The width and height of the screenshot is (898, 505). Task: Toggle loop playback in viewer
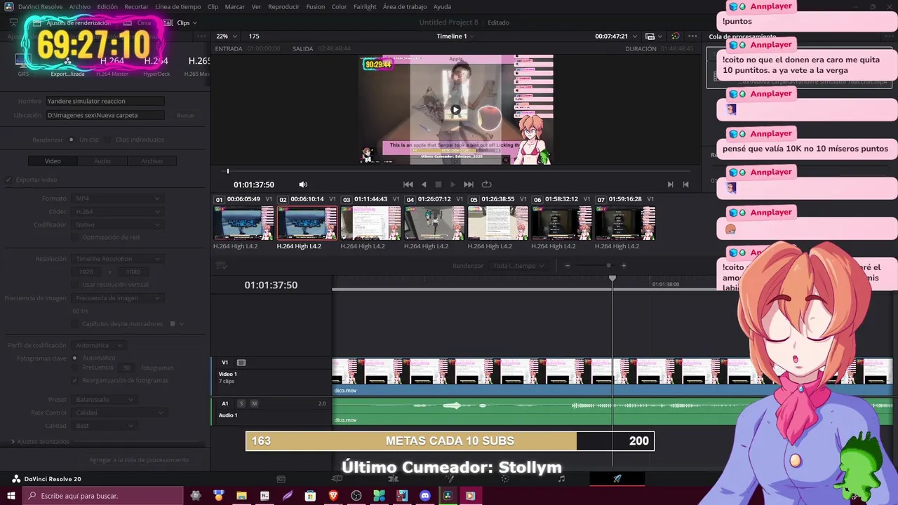pyautogui.click(x=486, y=184)
